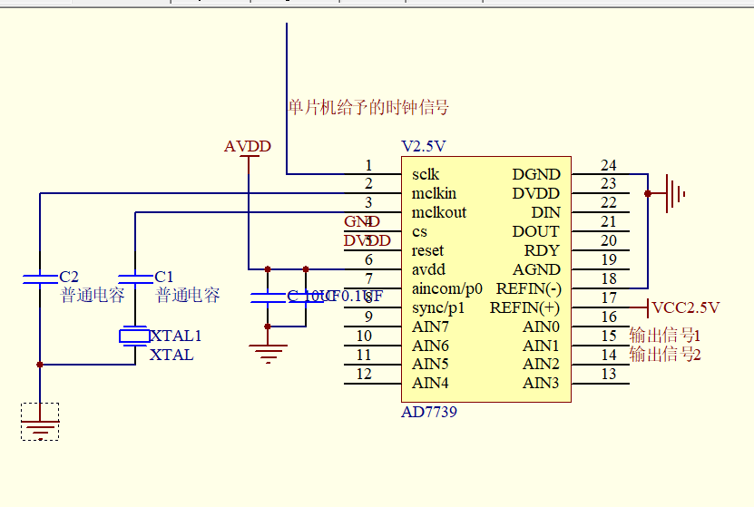
Task: Select the VCC2.5V label text
Action: (x=686, y=307)
